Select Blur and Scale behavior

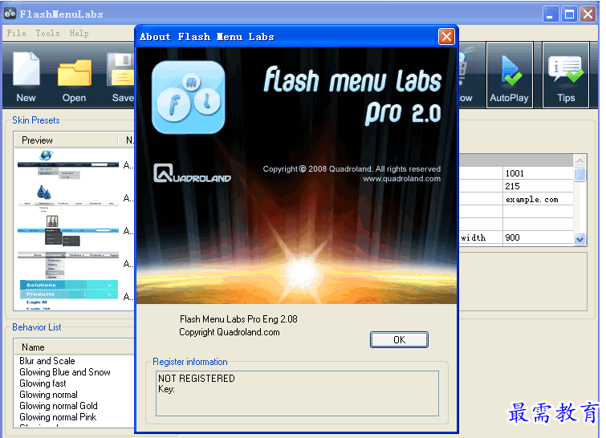47,361
